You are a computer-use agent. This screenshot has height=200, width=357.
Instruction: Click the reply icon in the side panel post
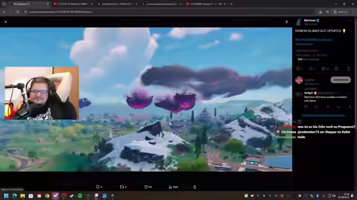click(298, 69)
